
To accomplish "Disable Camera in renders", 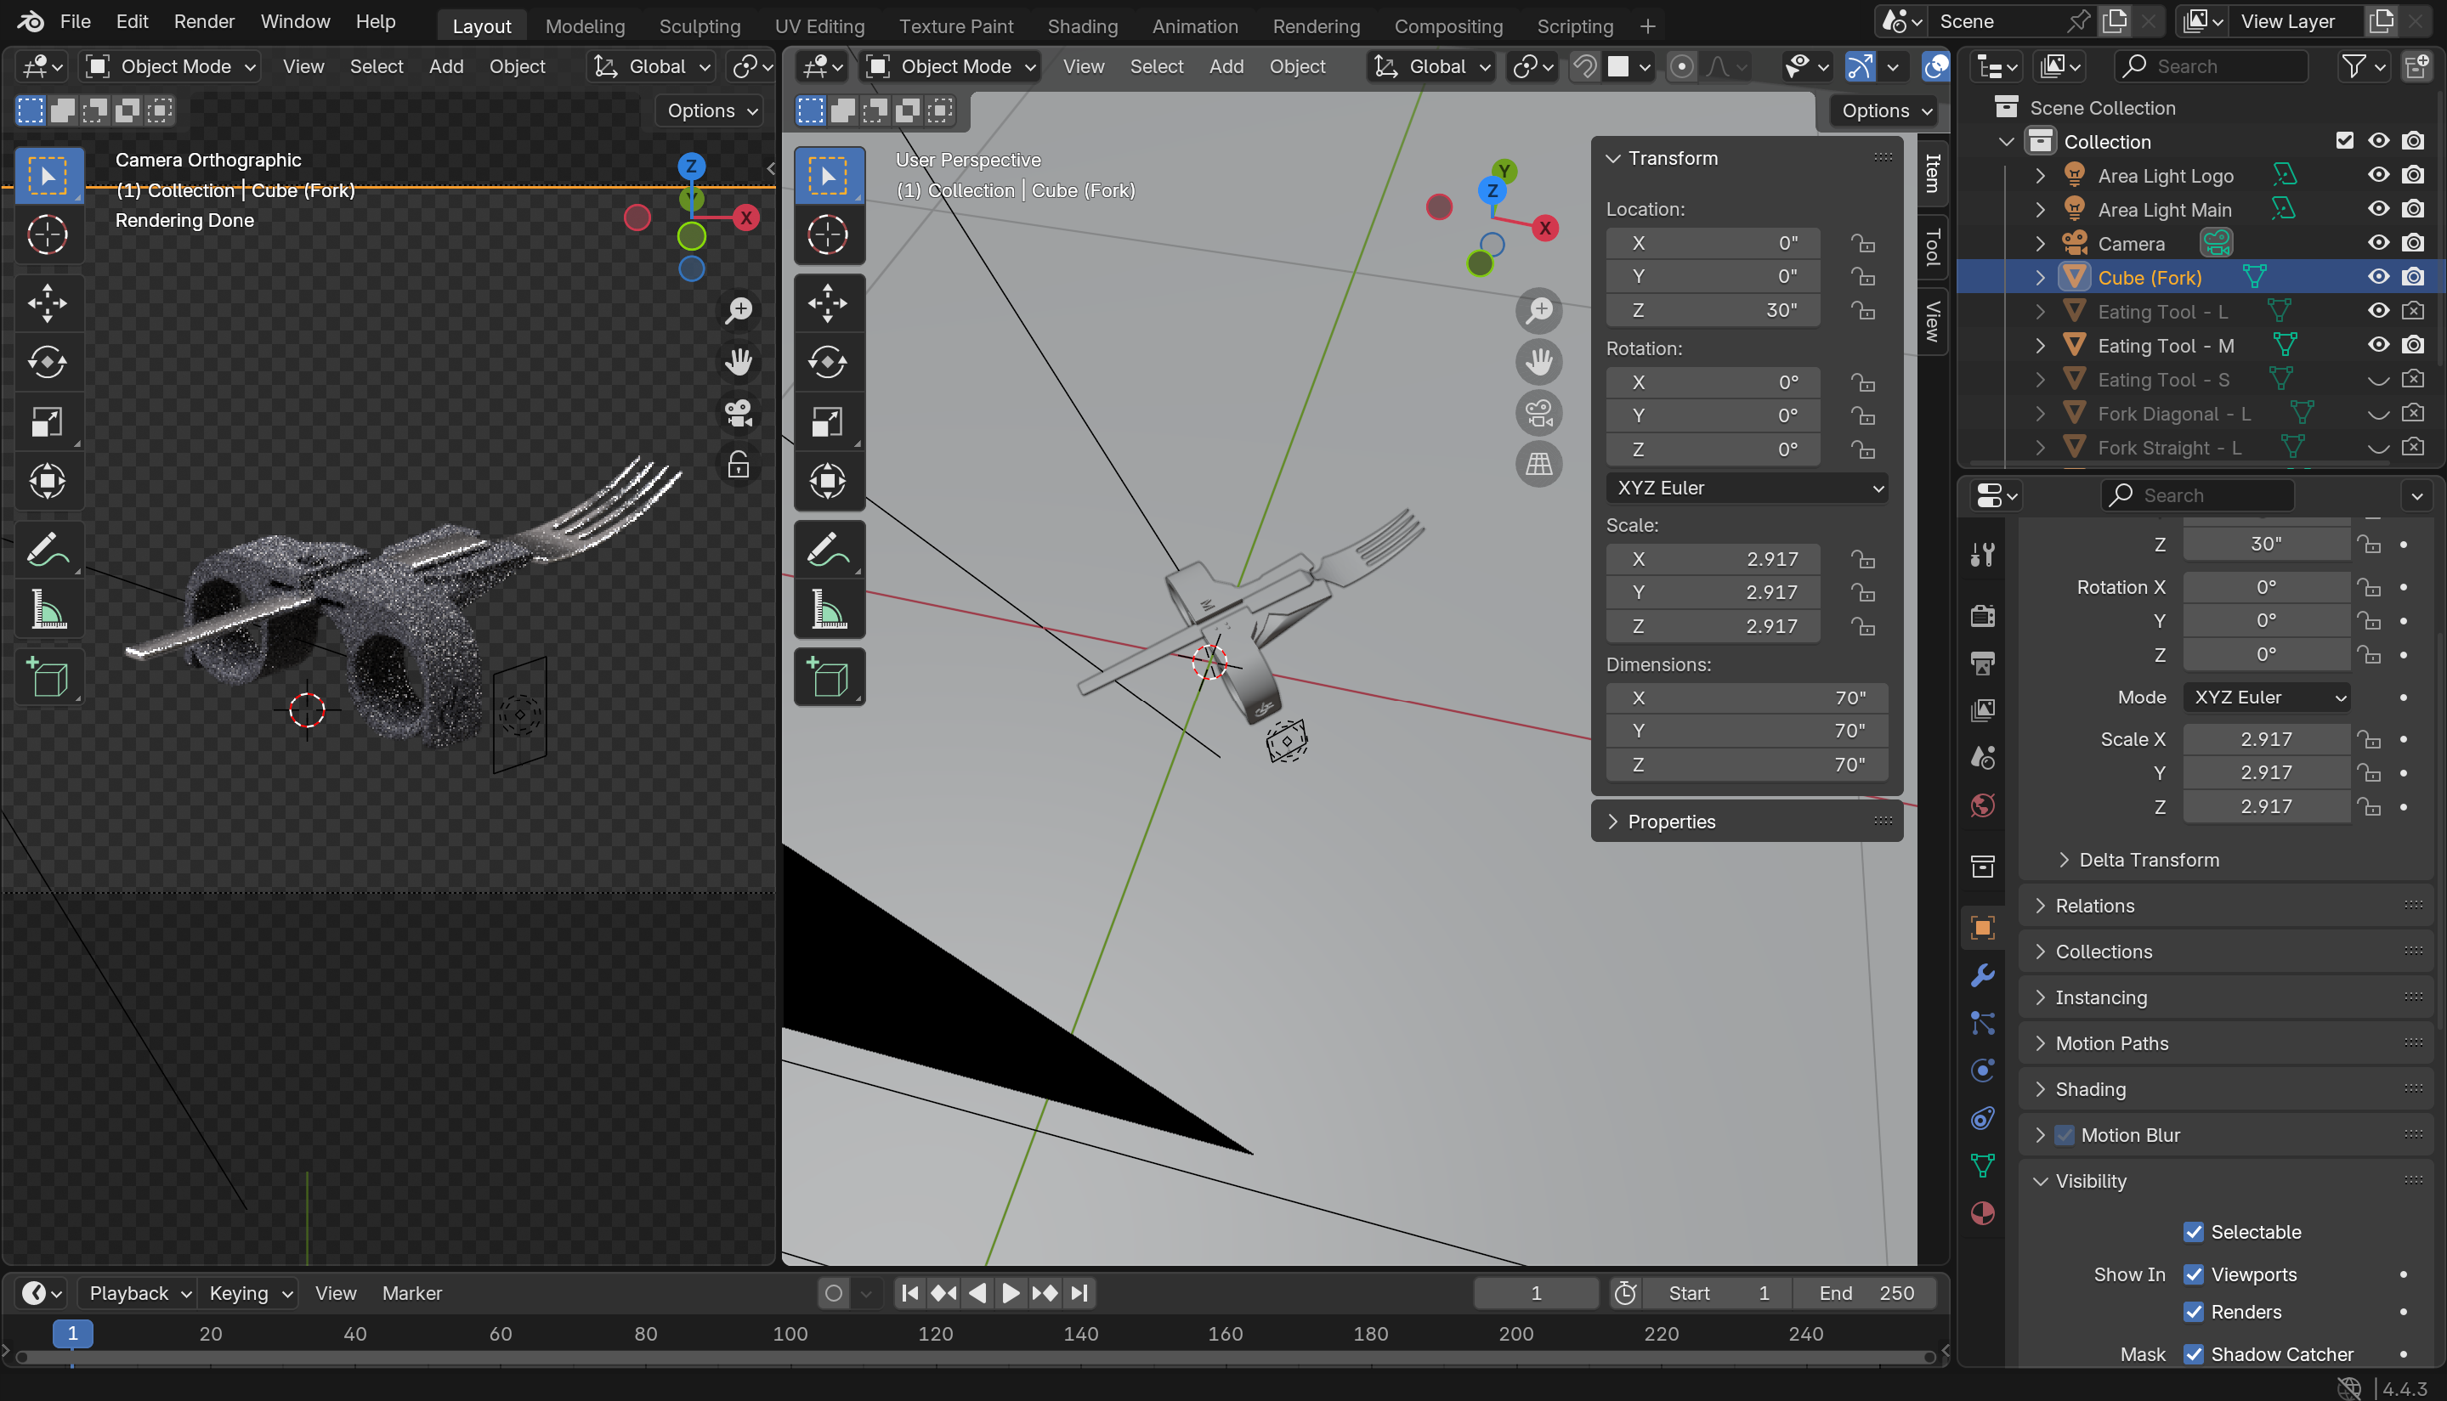I will [x=2412, y=242].
